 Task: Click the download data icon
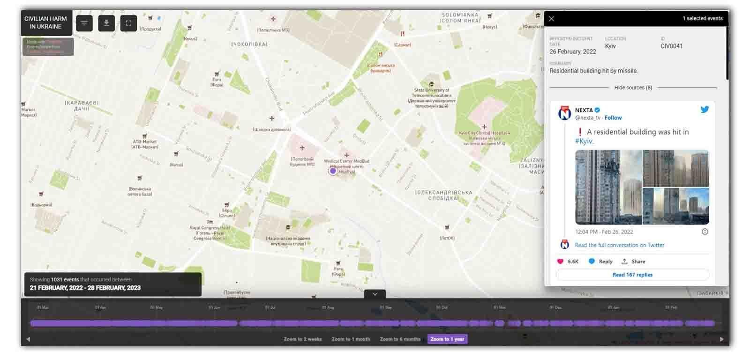106,23
